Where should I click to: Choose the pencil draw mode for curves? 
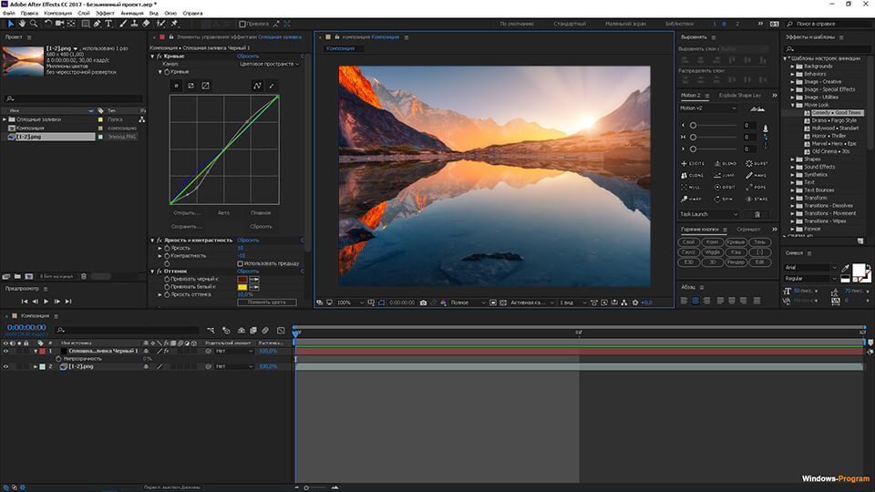coord(273,86)
